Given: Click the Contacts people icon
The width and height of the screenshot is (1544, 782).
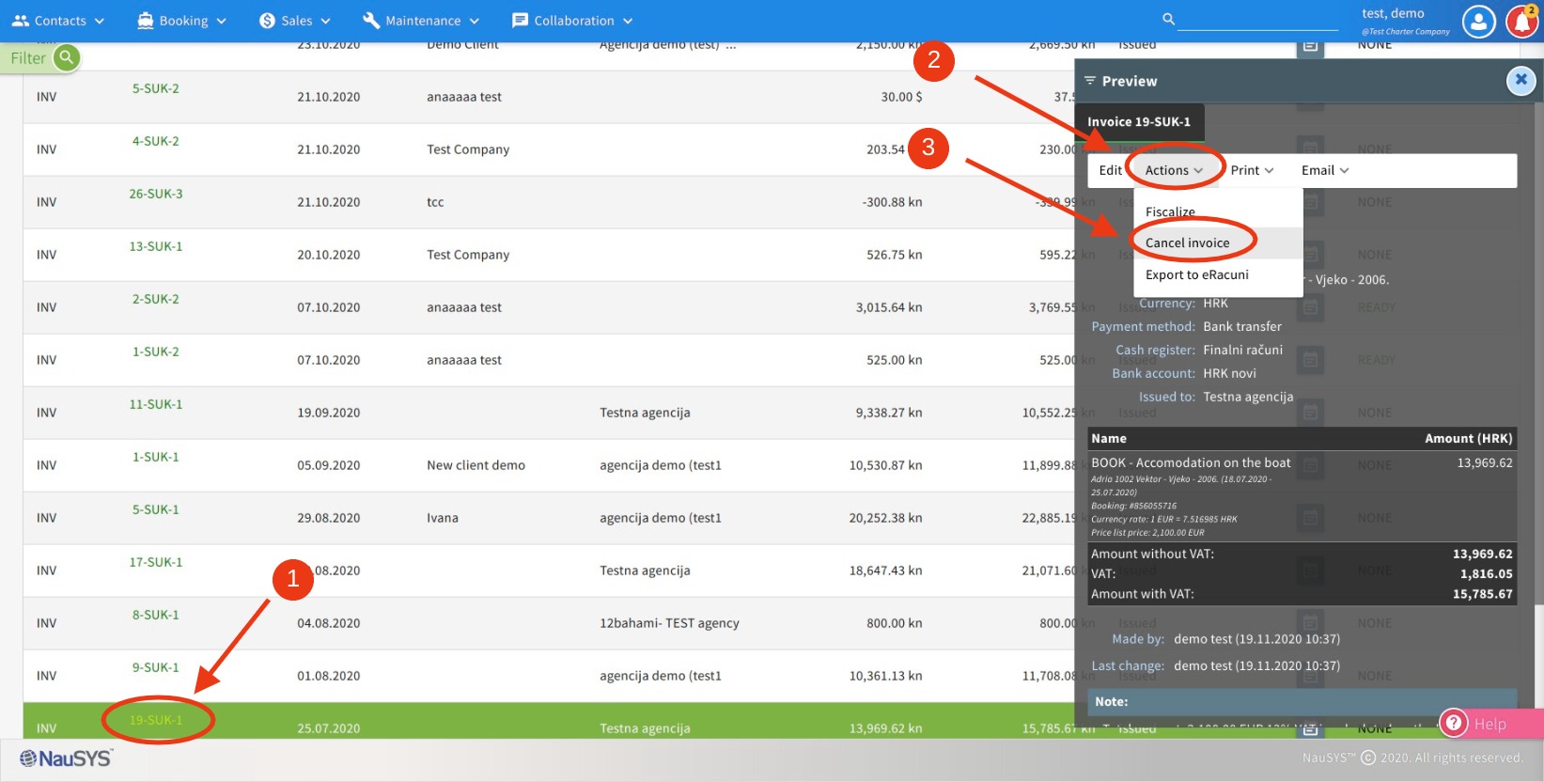Looking at the screenshot, I should [x=21, y=21].
